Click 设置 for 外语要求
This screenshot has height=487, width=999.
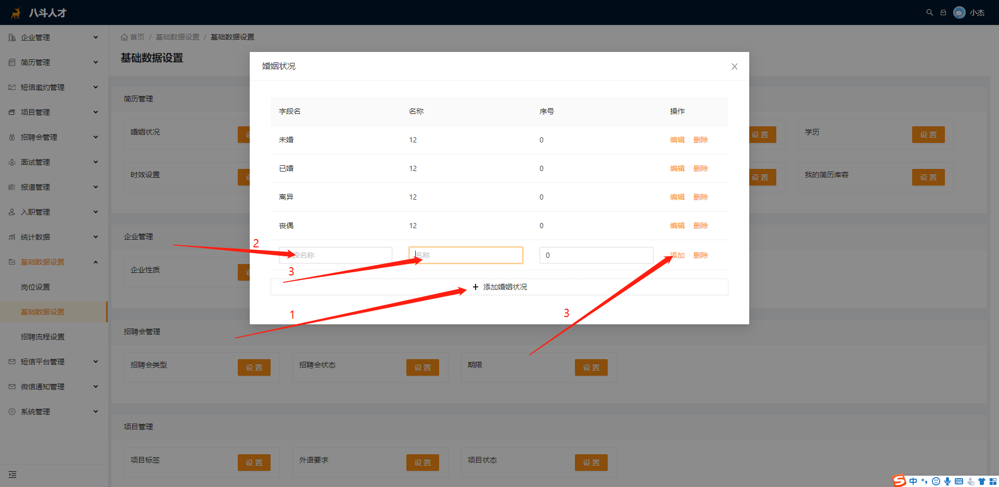tap(422, 463)
